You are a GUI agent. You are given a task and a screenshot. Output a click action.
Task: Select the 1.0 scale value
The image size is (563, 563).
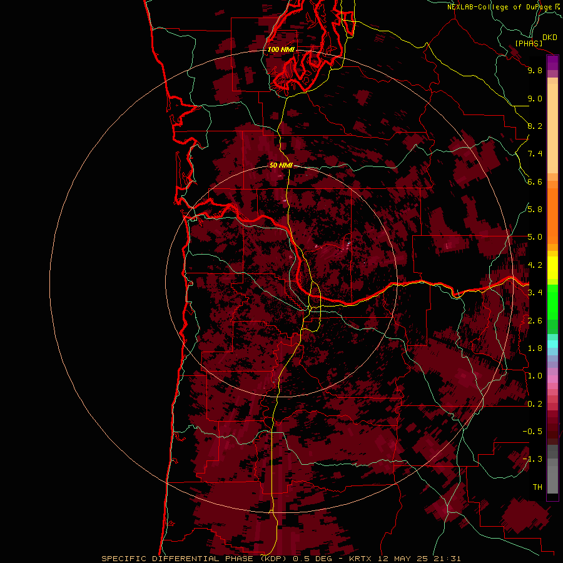pos(535,376)
